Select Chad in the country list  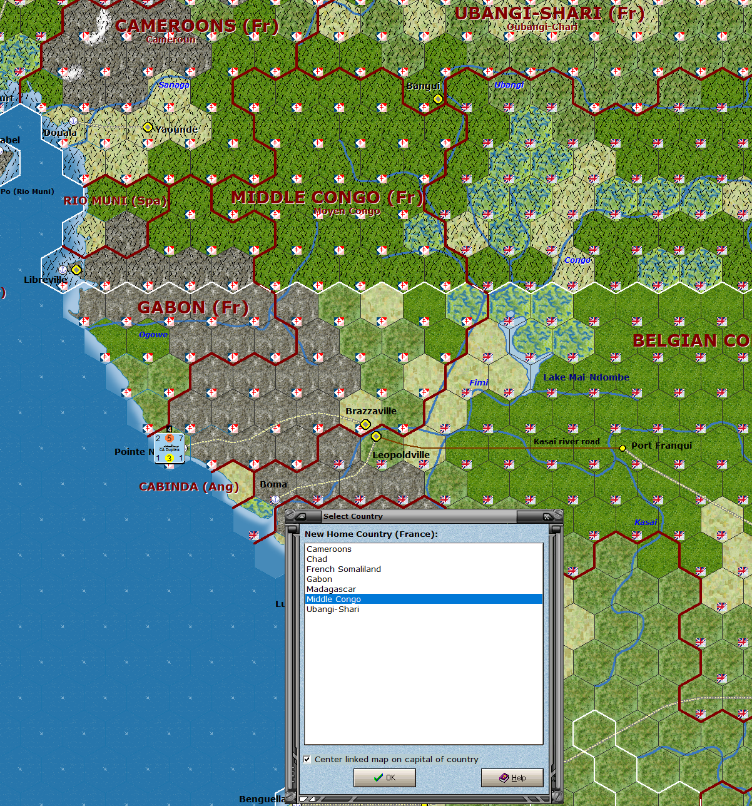pos(424,559)
